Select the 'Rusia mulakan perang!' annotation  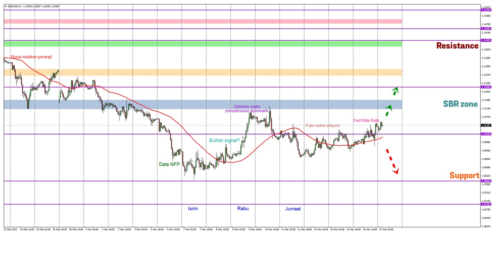tap(31, 57)
